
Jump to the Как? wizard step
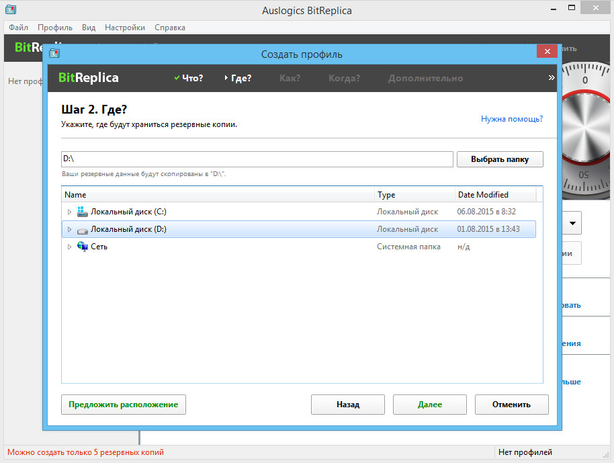tap(290, 78)
